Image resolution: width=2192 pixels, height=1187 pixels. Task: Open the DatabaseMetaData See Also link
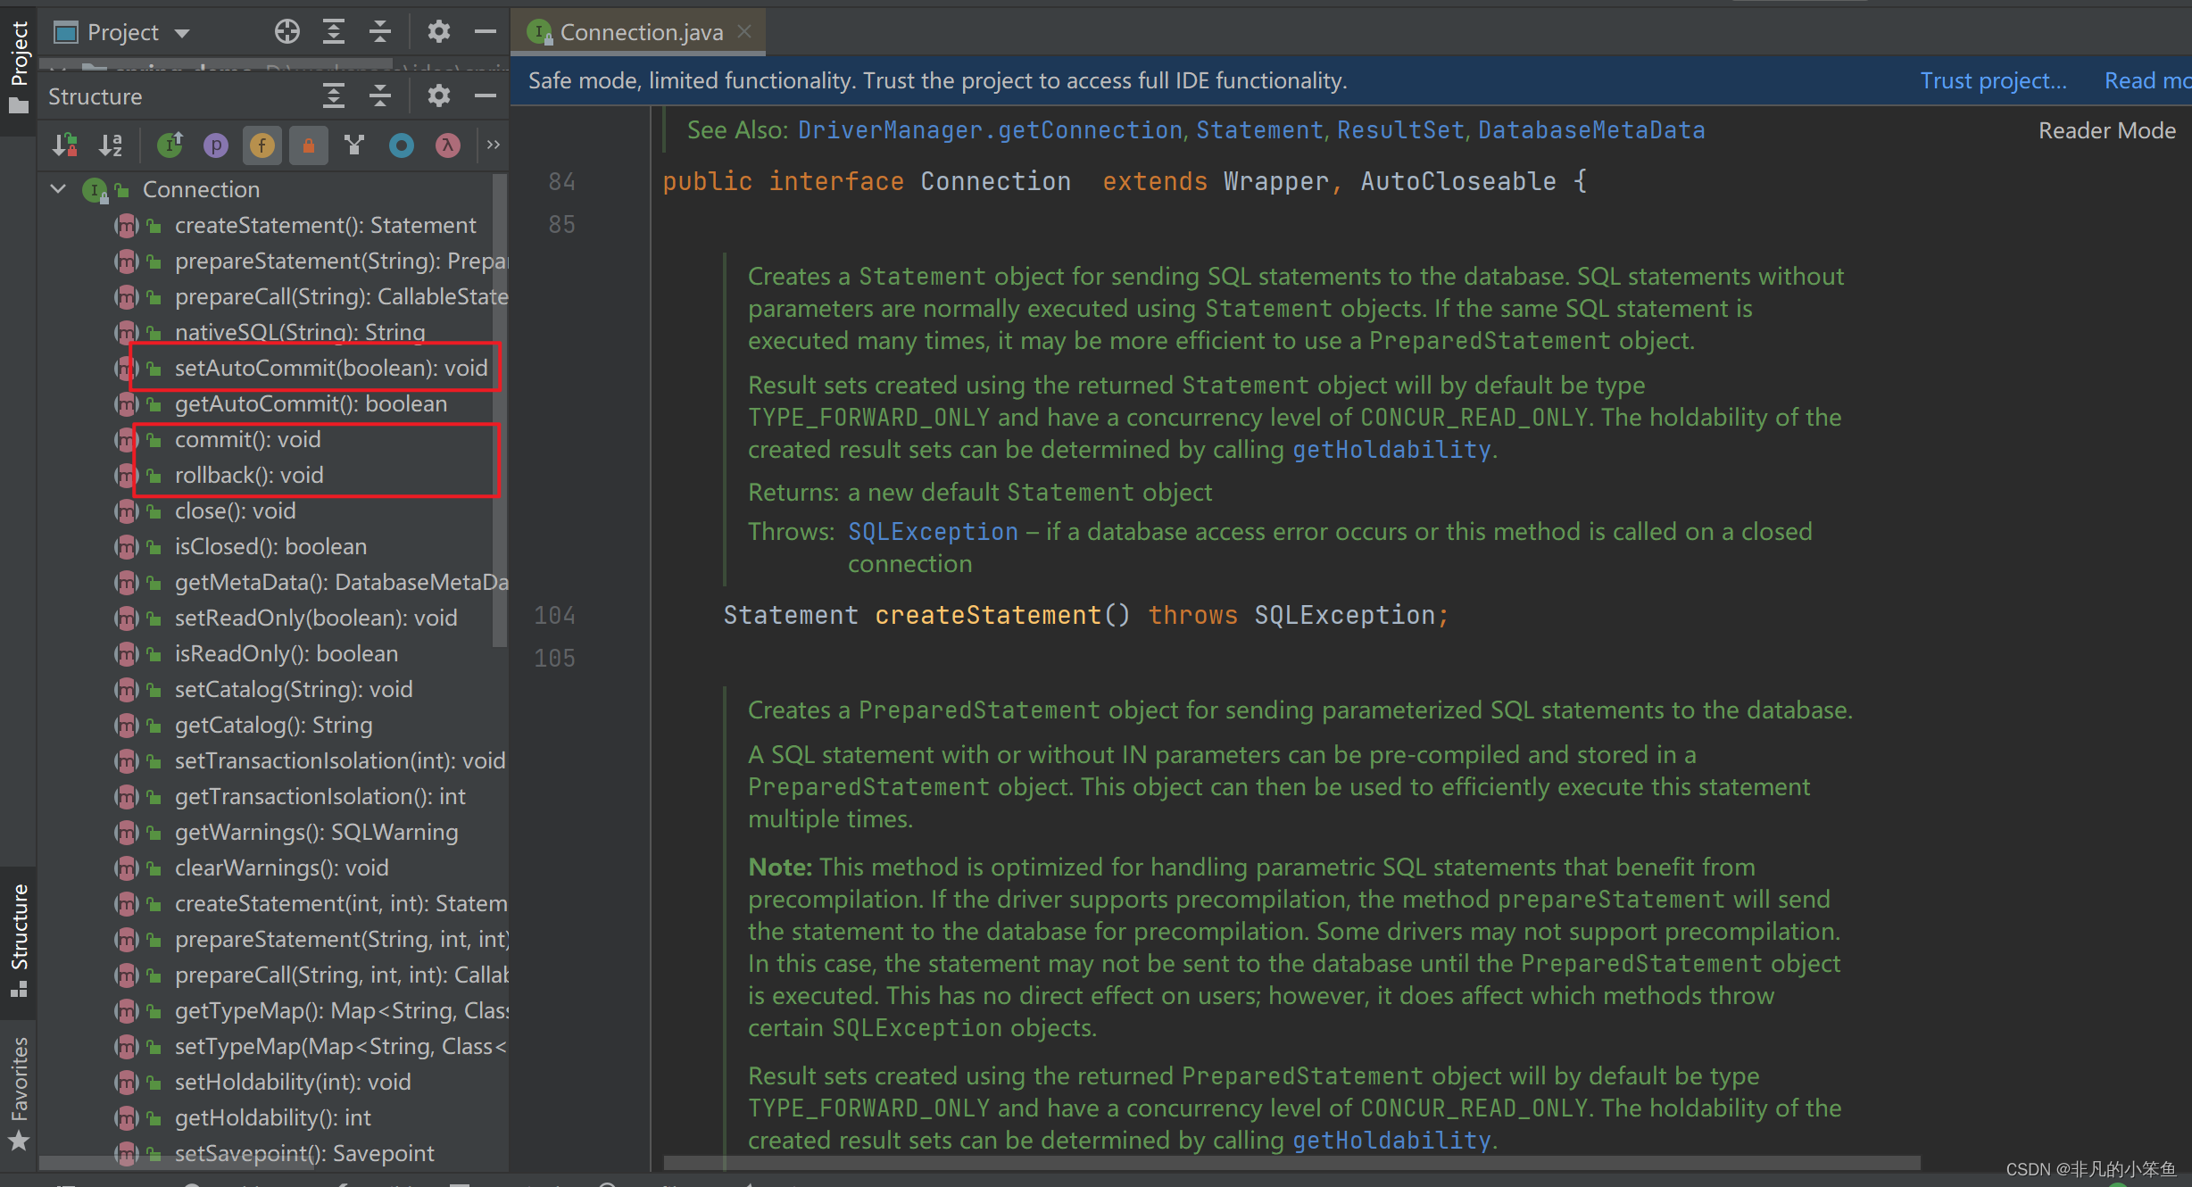click(1591, 130)
